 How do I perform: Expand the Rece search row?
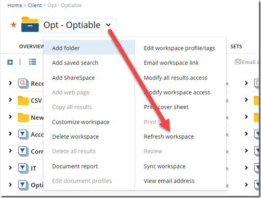[x=10, y=83]
